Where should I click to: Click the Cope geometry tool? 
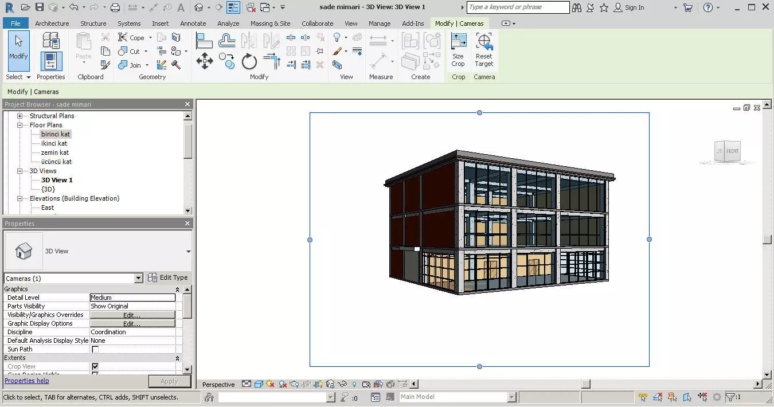point(132,37)
